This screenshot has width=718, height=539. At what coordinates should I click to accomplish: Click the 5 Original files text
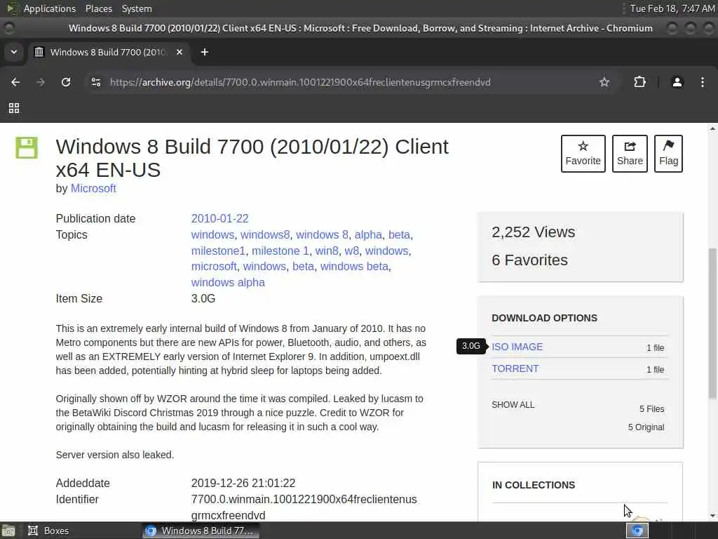tap(646, 427)
